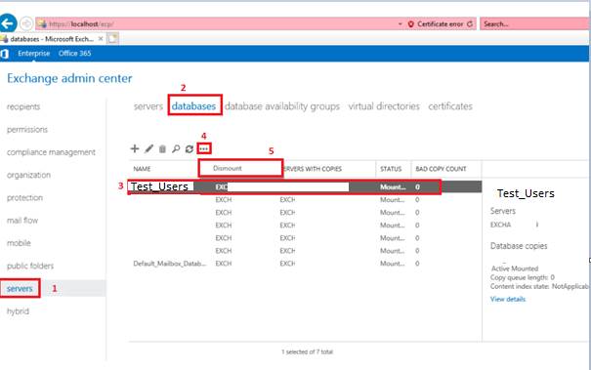Sort by the STATUS column header

pyautogui.click(x=391, y=169)
